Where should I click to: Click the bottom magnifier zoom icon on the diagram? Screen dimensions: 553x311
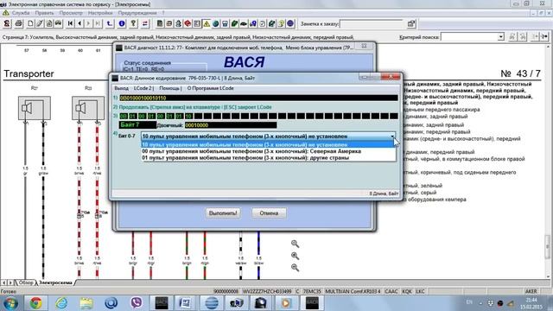(x=295, y=267)
